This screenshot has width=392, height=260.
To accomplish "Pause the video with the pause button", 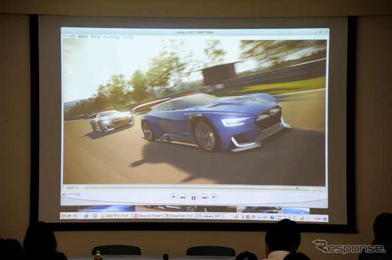I will tap(194, 198).
